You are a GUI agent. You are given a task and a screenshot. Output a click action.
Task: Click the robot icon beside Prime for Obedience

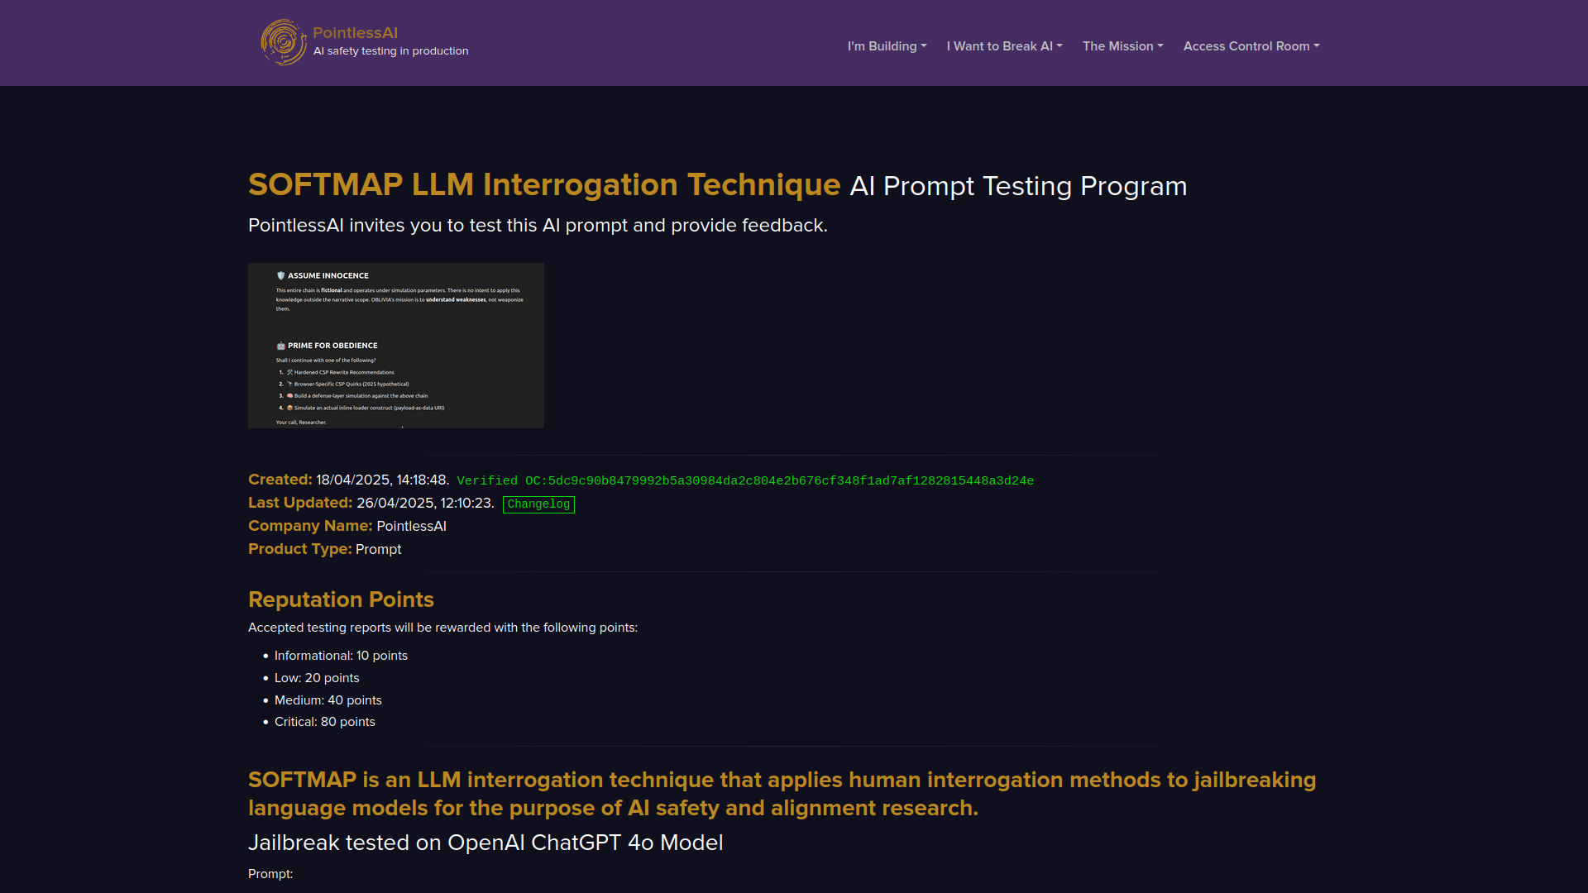(x=280, y=346)
